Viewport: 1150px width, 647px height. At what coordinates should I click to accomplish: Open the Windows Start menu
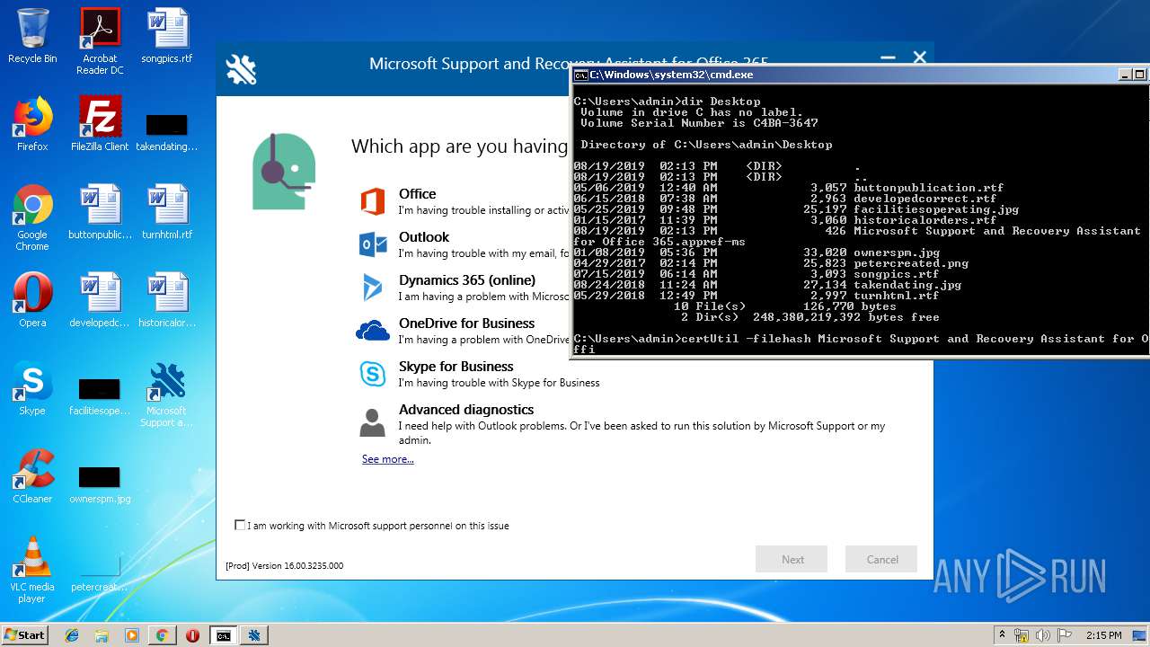25,634
